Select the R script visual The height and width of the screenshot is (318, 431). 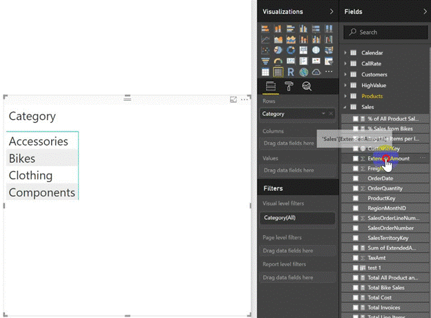point(291,72)
